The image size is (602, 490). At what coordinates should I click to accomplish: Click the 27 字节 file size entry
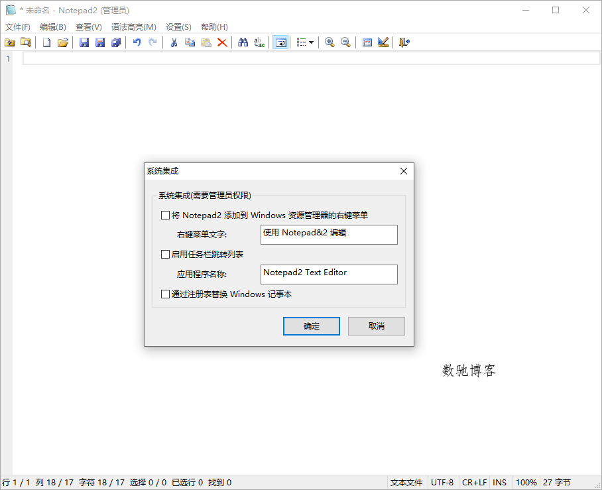(557, 482)
